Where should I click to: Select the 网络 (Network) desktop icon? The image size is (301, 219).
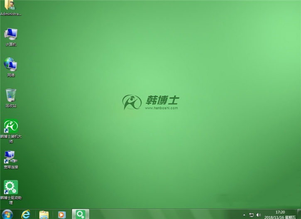point(11,66)
